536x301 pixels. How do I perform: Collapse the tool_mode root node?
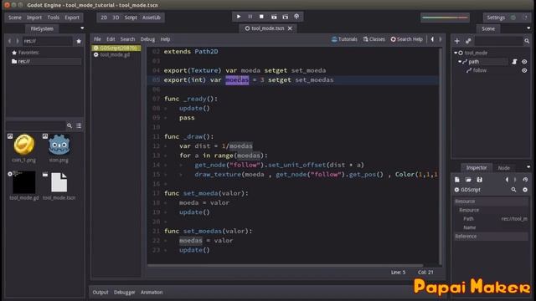pos(456,53)
